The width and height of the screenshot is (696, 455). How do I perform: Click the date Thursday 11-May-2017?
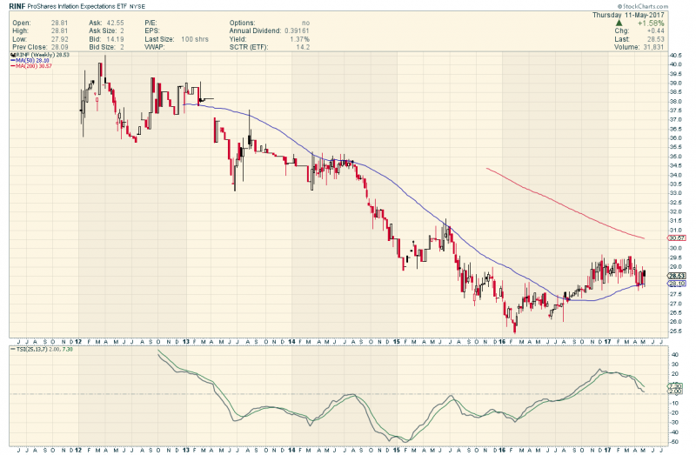point(628,15)
